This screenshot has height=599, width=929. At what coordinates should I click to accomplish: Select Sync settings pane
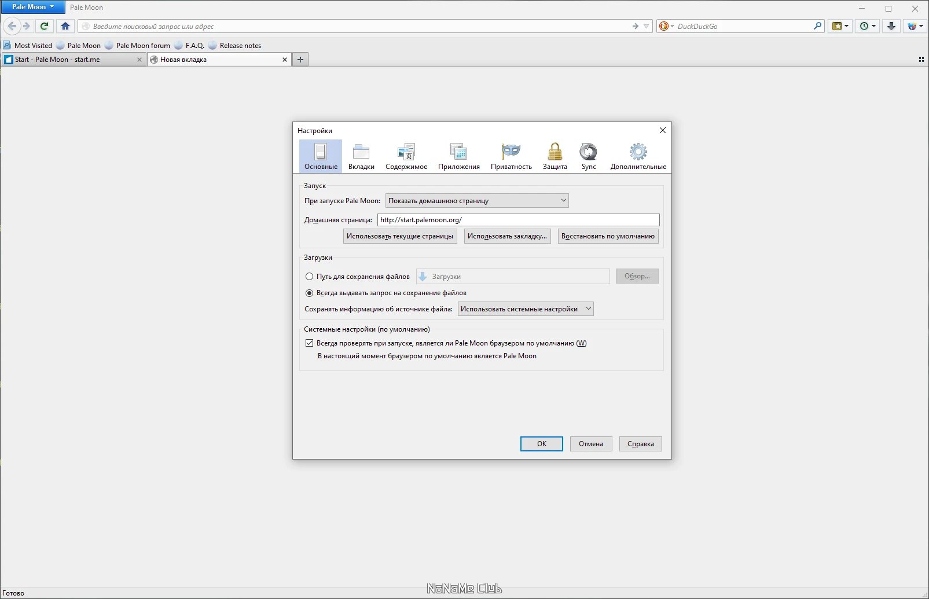pos(589,156)
